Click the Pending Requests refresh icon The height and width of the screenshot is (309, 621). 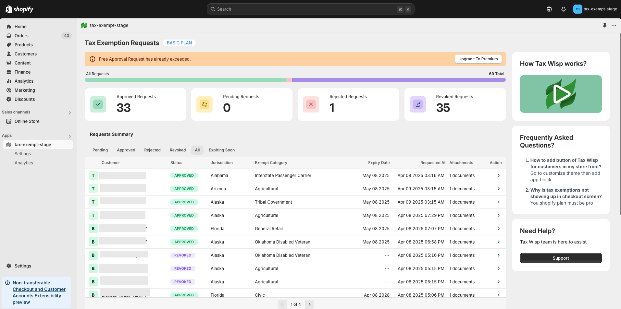point(205,104)
